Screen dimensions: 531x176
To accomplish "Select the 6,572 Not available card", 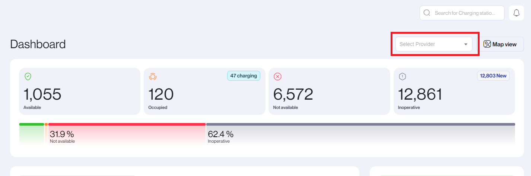I will [x=329, y=91].
